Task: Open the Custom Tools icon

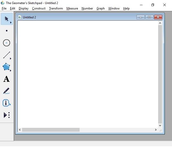Action: tap(6, 115)
